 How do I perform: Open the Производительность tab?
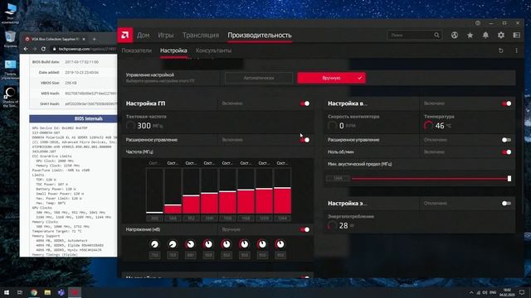[x=260, y=35]
